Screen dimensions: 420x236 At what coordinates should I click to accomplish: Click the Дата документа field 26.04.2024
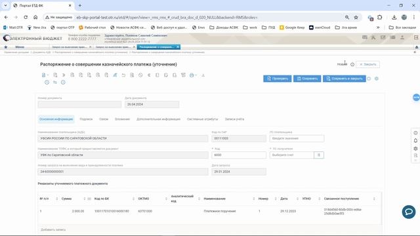pyautogui.click(x=152, y=104)
